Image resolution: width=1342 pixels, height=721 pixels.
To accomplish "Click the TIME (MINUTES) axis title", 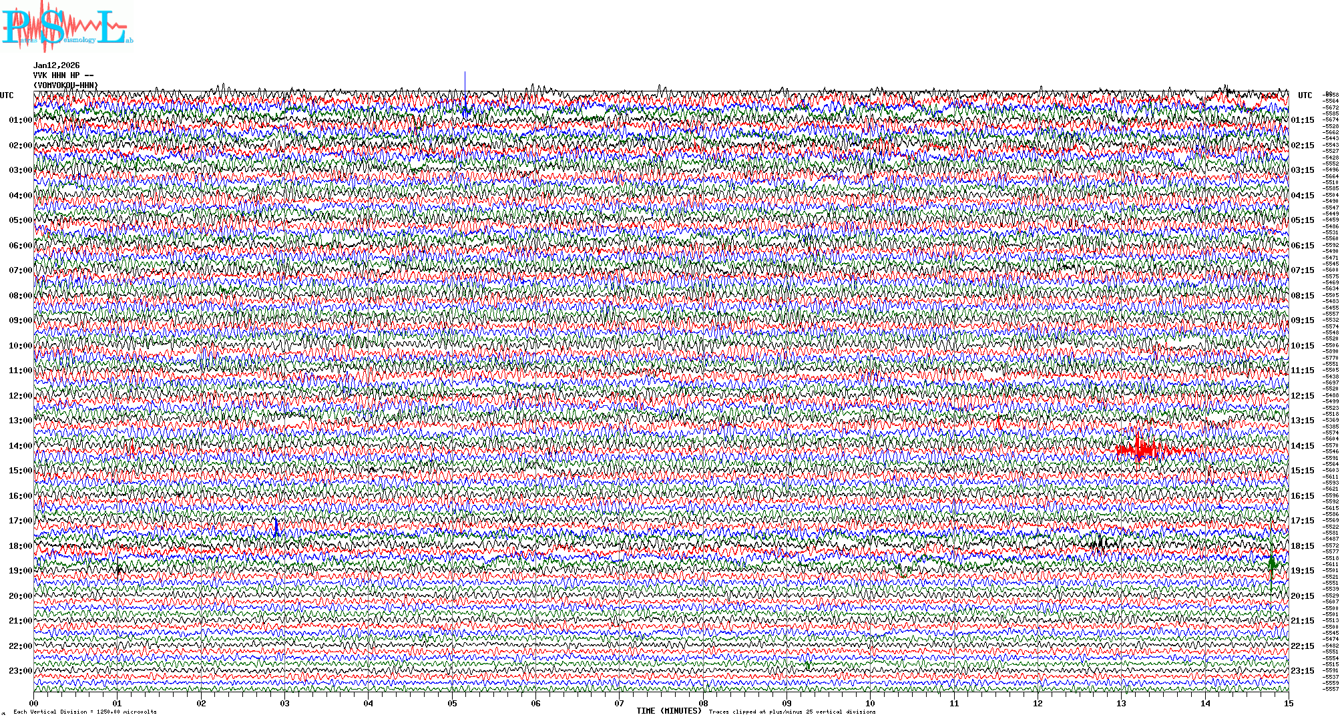I will (x=668, y=711).
